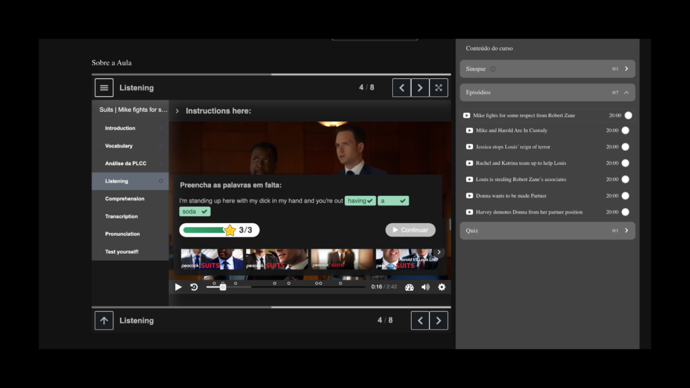Image resolution: width=690 pixels, height=388 pixels.
Task: Go to the previous slide in the bottom bar
Action: tap(420, 321)
